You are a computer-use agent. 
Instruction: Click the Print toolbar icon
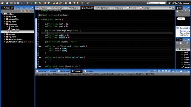pos(18,3)
